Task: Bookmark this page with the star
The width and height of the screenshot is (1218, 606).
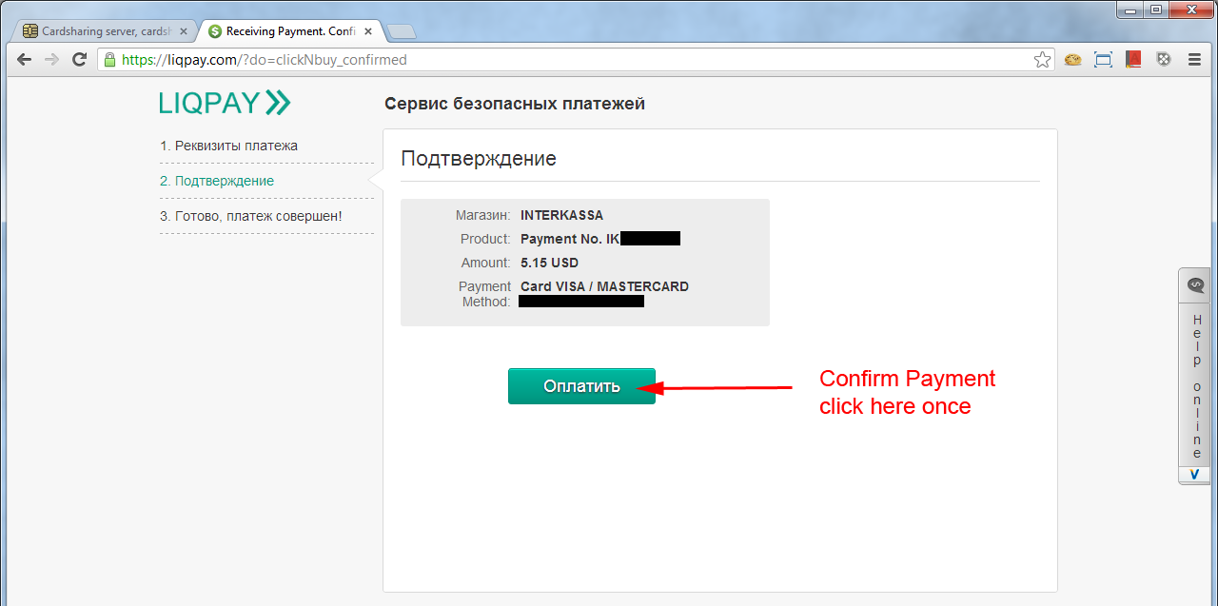Action: [1043, 60]
